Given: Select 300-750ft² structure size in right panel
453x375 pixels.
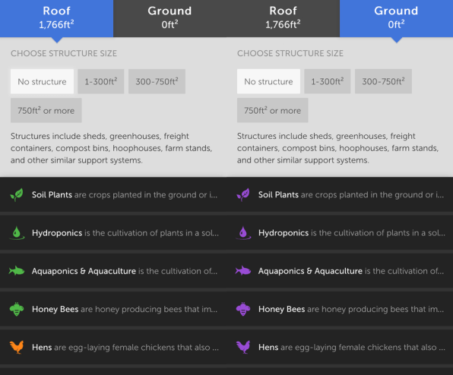Looking at the screenshot, I should click(383, 81).
